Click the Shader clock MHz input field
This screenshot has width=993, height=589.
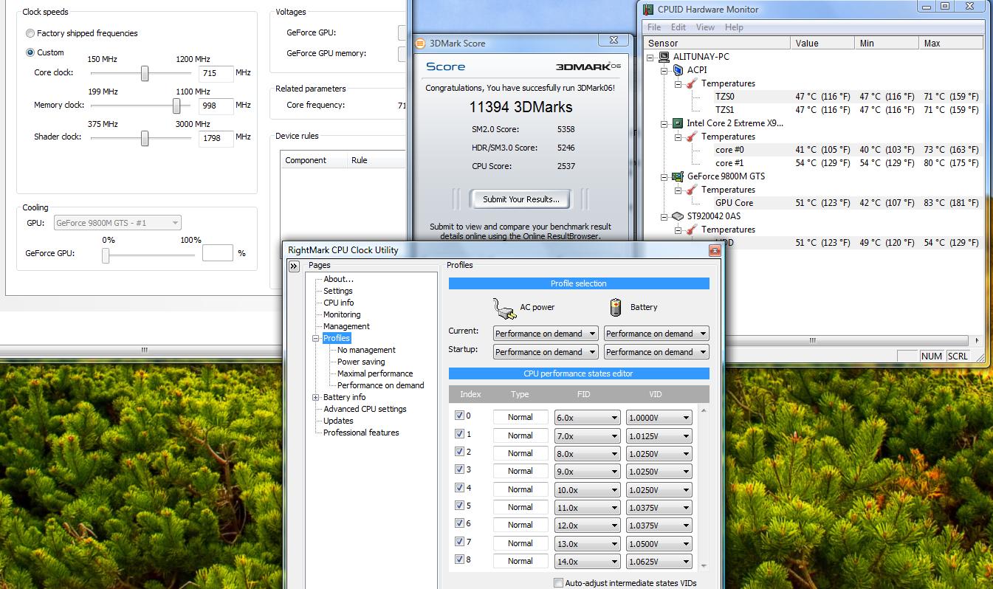[x=216, y=137]
